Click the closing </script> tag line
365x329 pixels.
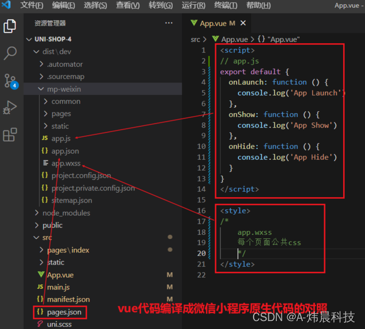point(239,189)
